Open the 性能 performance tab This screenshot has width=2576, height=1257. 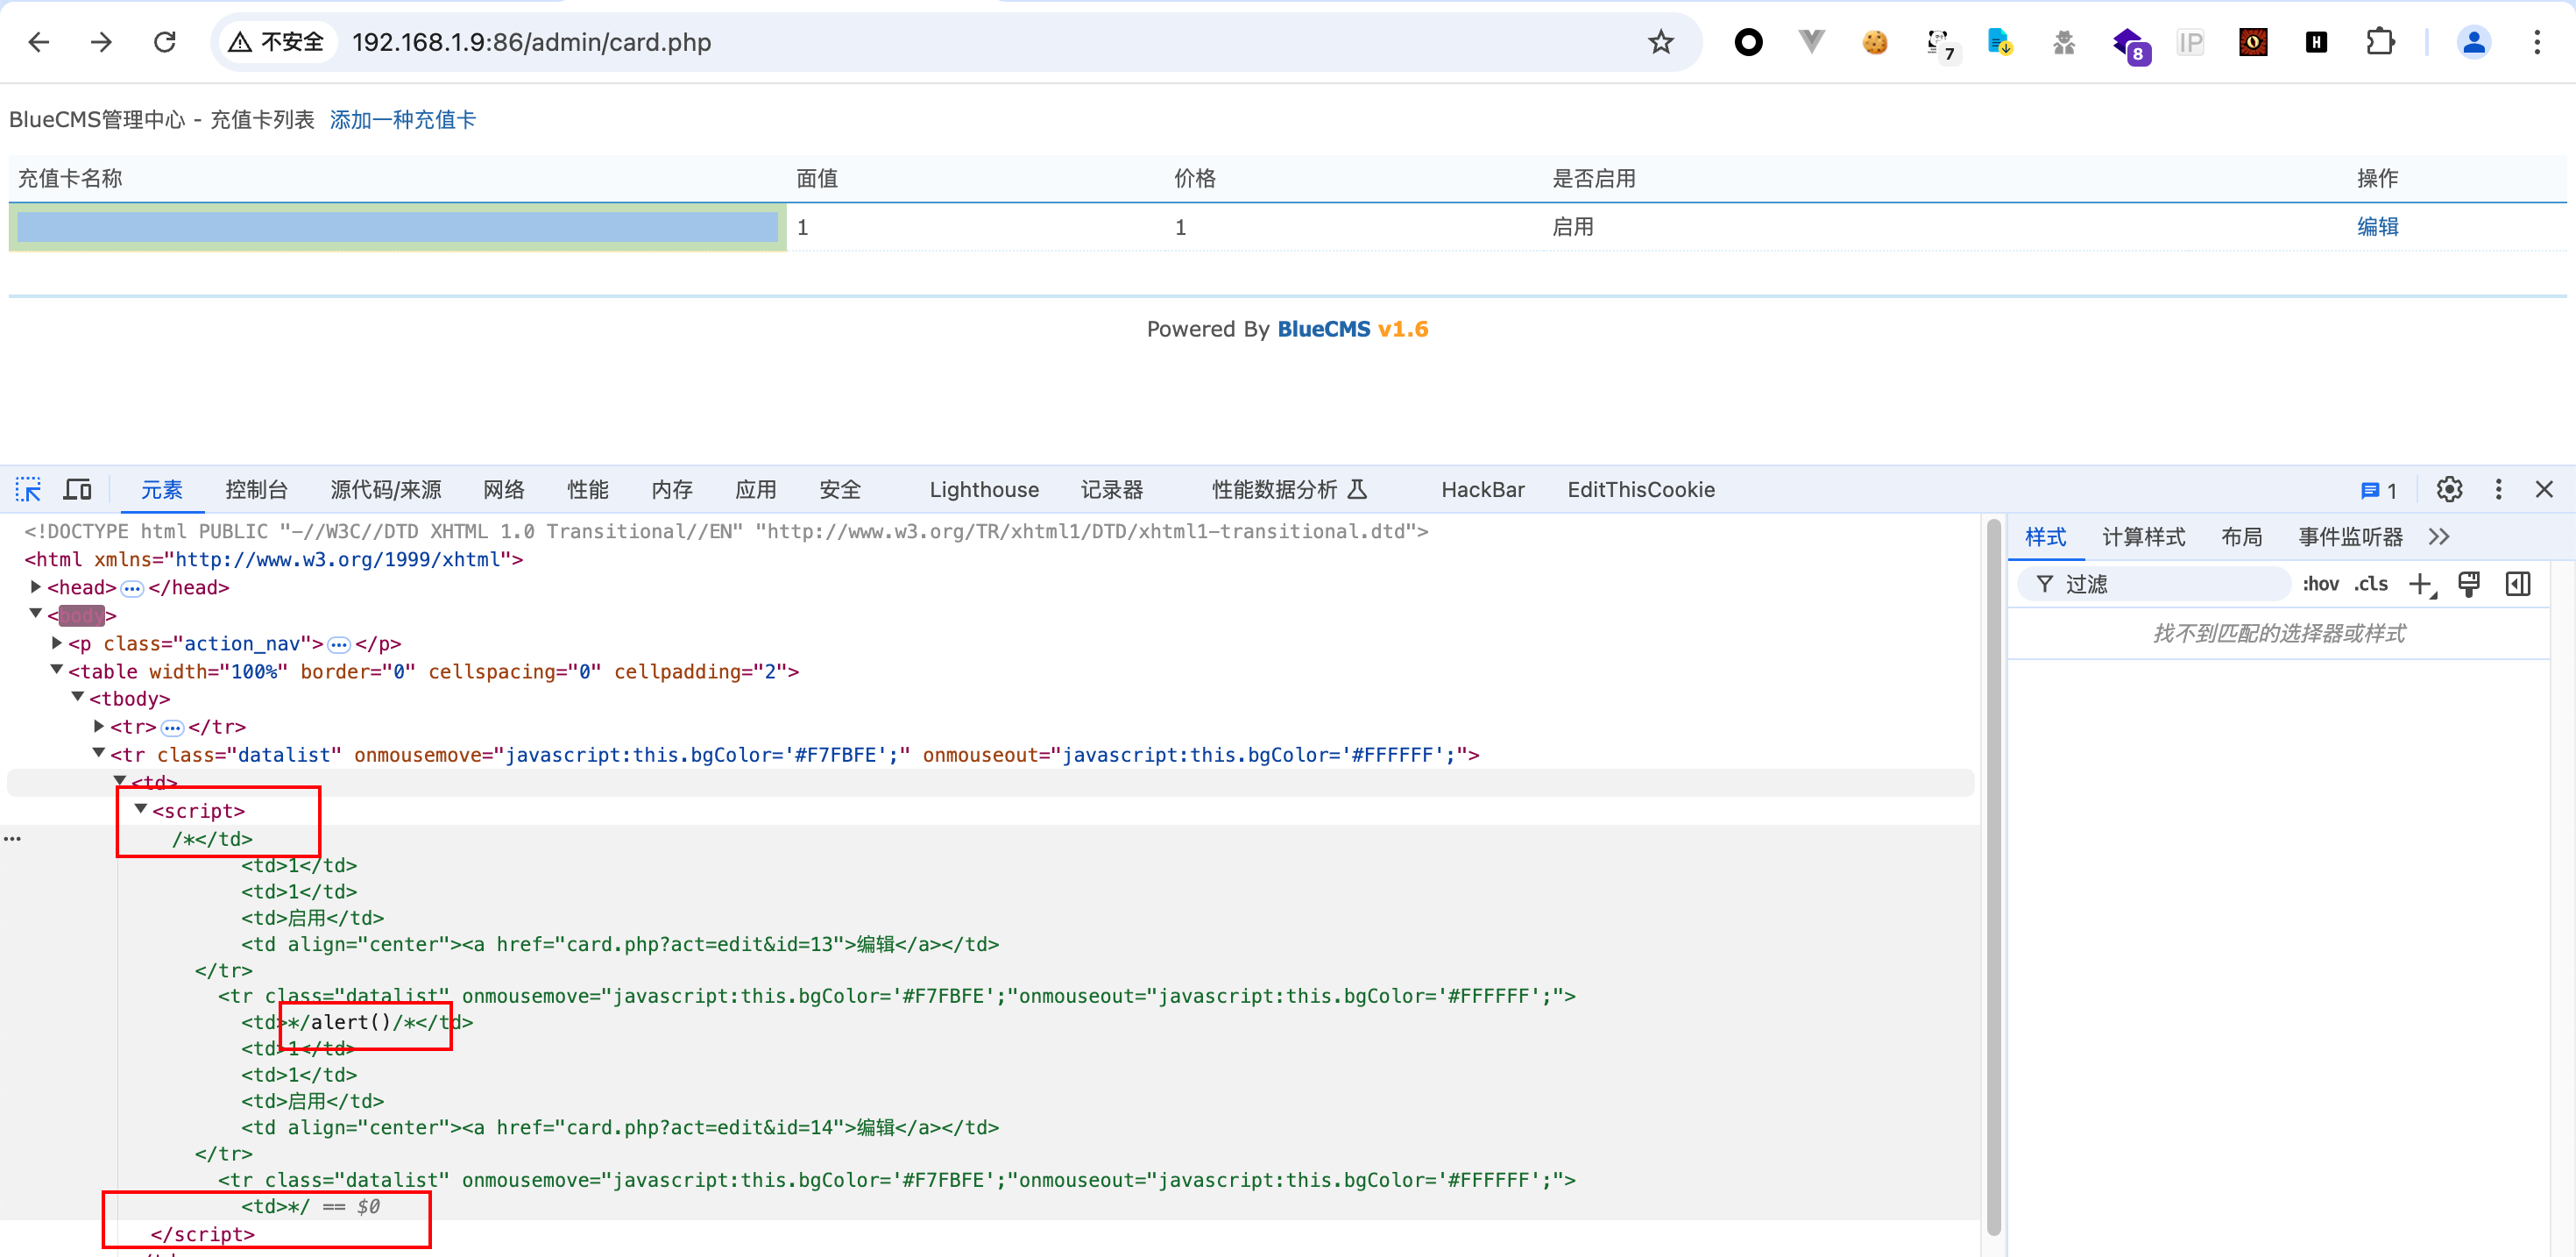587,489
